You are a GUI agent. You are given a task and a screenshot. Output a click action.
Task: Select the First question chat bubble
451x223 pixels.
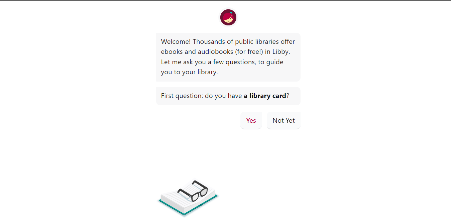tap(228, 96)
